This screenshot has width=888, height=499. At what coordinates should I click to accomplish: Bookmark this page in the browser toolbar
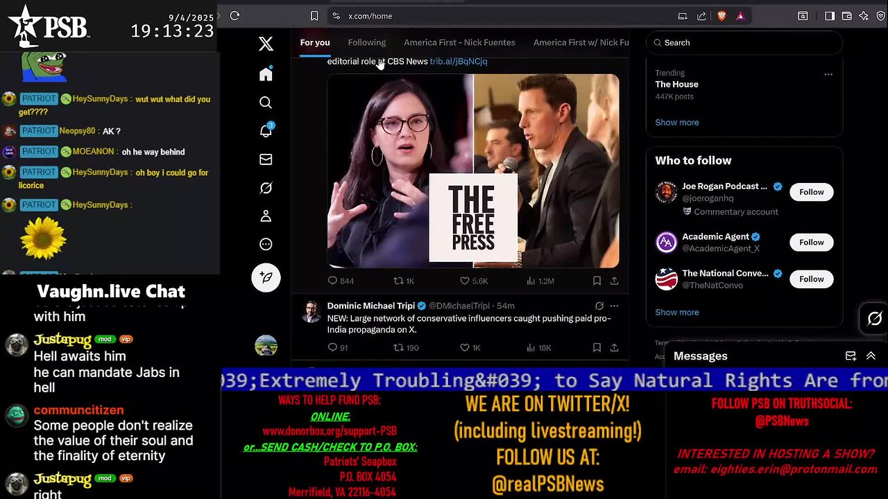[x=314, y=16]
